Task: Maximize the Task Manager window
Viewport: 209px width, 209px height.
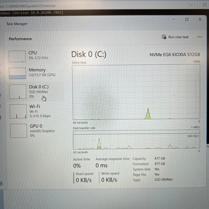Action: click(x=187, y=19)
